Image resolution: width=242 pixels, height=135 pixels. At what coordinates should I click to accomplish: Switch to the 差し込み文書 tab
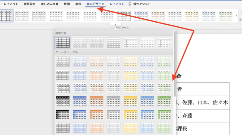click(50, 4)
